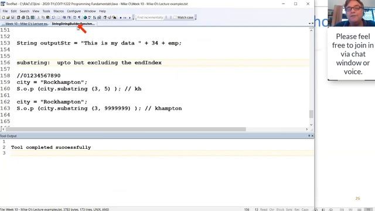Click the Cut scissors icon
The width and height of the screenshot is (375, 211).
coord(39,18)
